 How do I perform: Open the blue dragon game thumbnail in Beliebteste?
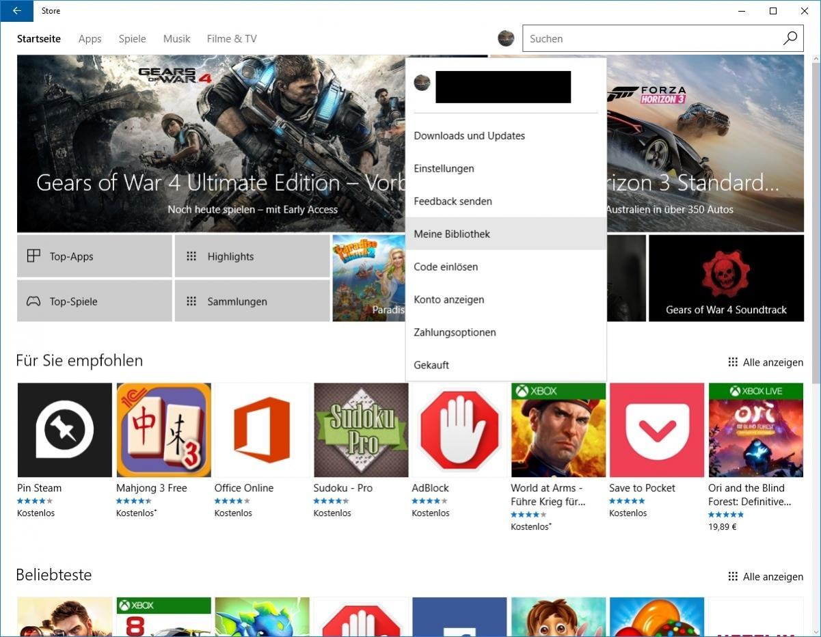pyautogui.click(x=262, y=617)
